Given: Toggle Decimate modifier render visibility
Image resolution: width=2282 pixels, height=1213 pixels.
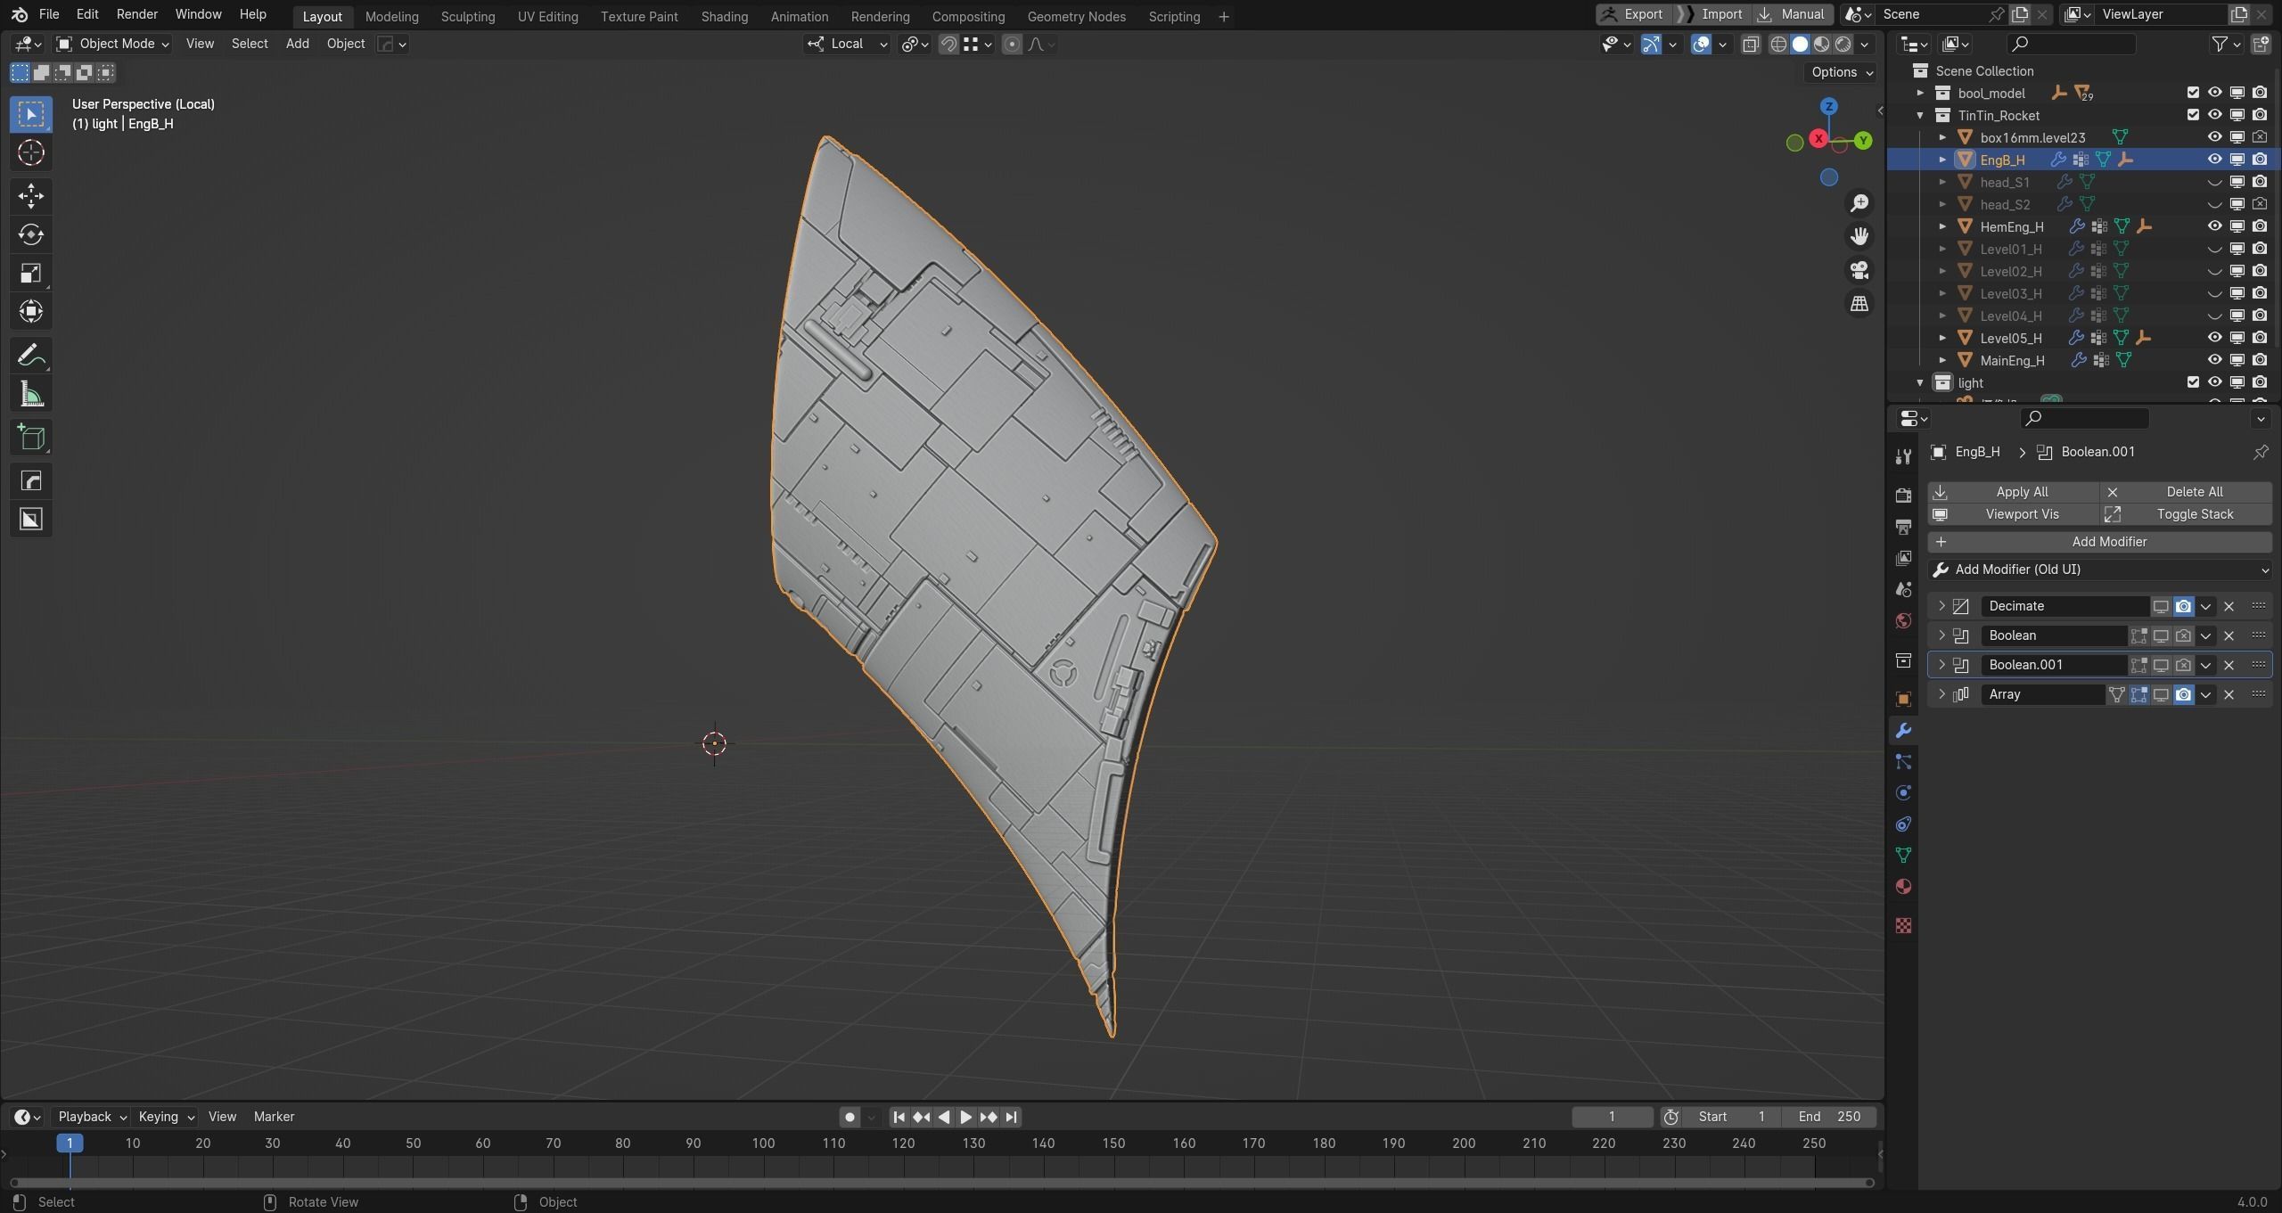Looking at the screenshot, I should pos(2183,606).
